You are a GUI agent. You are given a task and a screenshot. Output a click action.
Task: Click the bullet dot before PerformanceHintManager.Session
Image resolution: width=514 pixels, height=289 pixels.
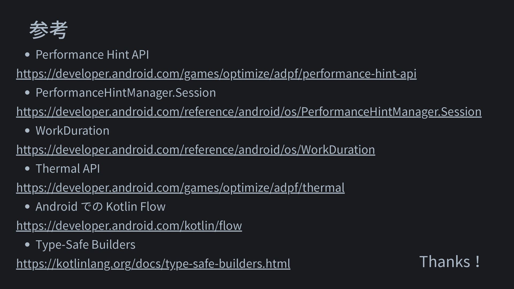pyautogui.click(x=27, y=93)
